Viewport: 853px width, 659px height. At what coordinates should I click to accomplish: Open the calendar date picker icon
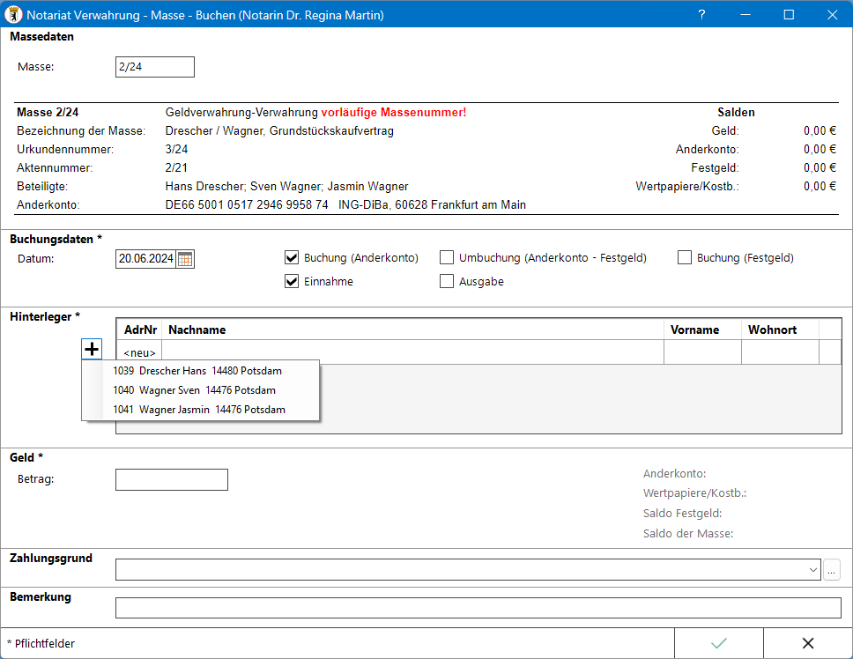(185, 258)
